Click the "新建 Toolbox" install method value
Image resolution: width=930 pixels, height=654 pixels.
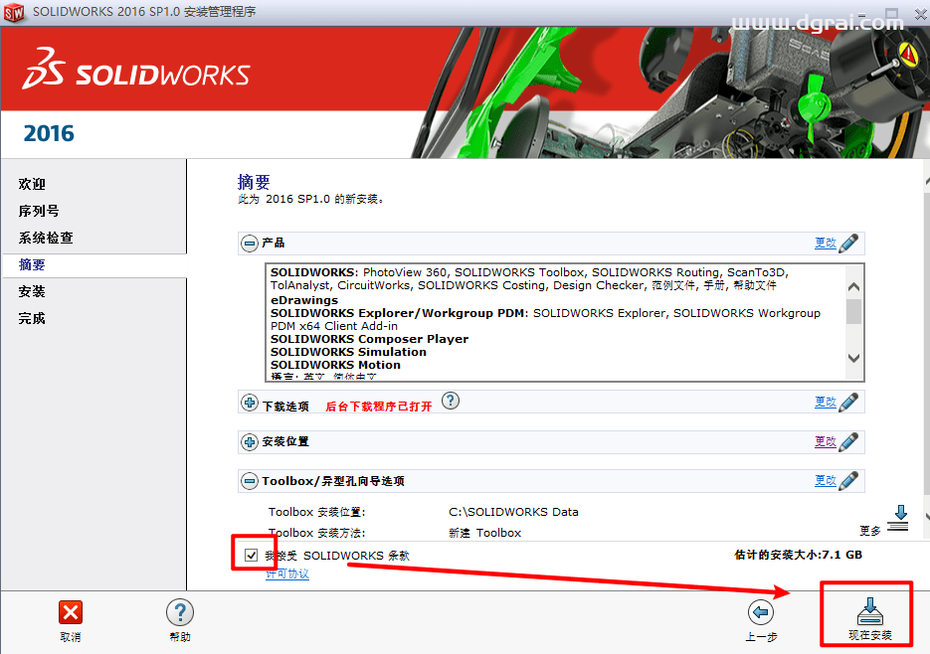[x=484, y=533]
